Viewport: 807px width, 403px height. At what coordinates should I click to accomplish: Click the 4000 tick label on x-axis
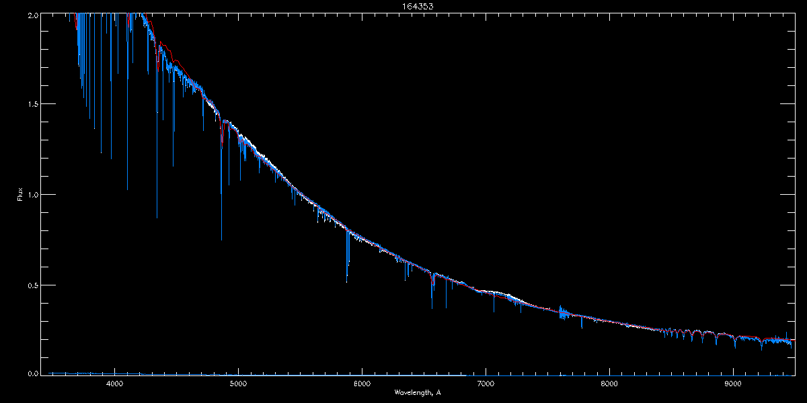[114, 384]
